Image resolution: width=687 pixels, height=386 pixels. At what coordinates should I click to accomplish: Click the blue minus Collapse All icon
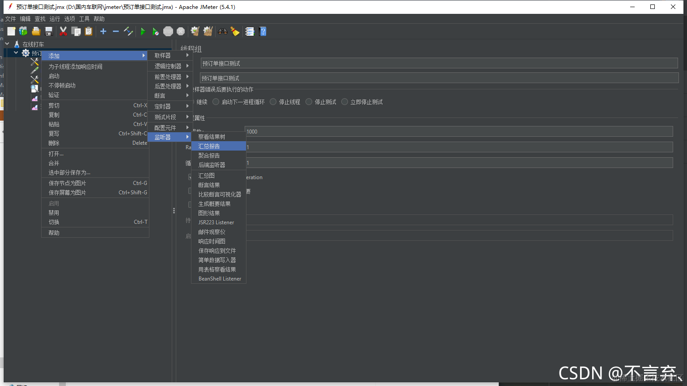coord(116,31)
